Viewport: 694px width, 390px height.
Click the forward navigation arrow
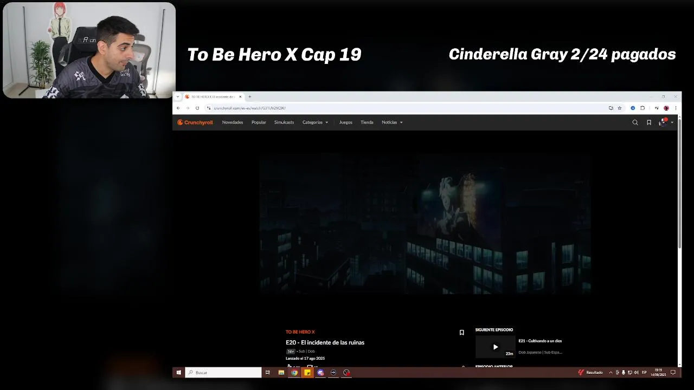pyautogui.click(x=188, y=108)
